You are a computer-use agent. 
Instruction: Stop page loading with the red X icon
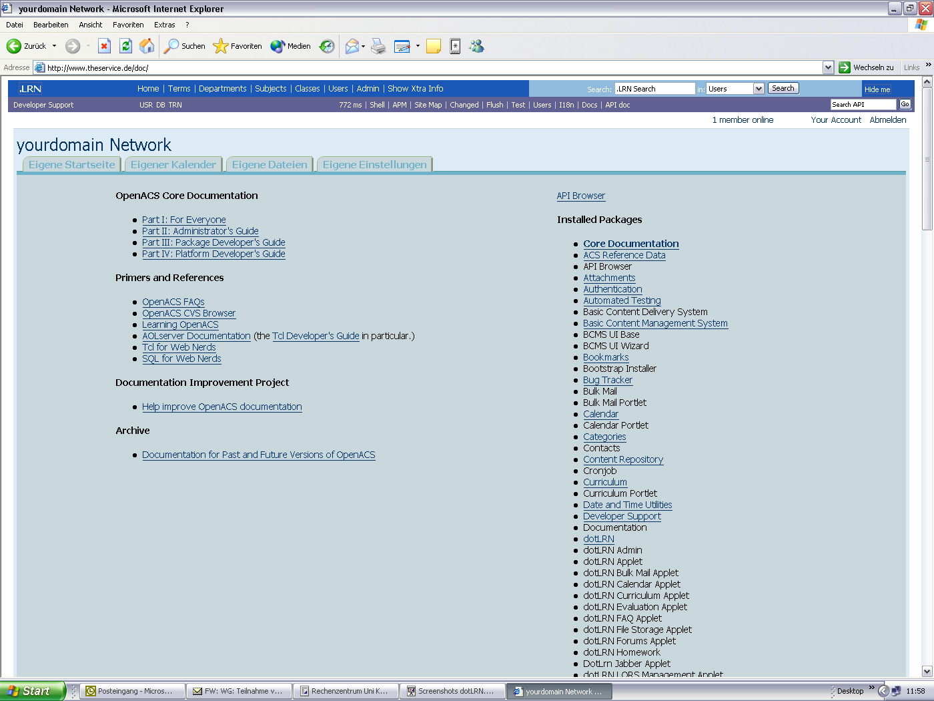pyautogui.click(x=104, y=46)
